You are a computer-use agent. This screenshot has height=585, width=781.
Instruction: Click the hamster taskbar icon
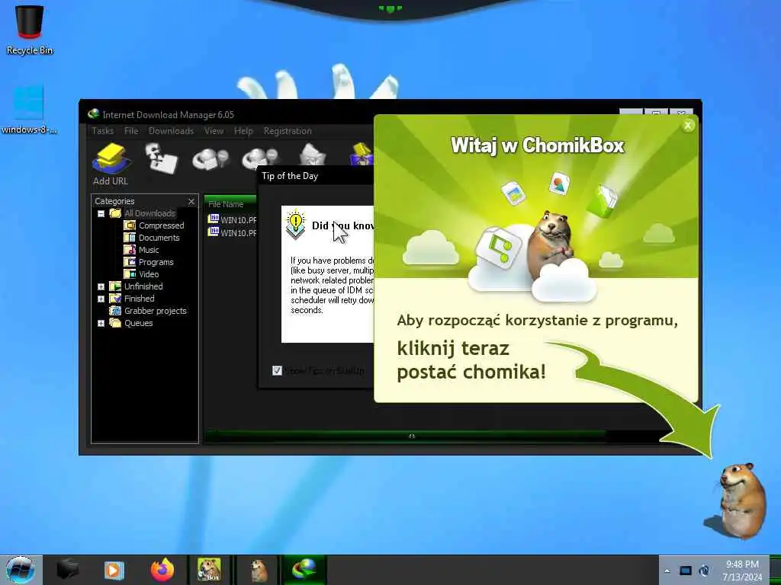point(259,570)
